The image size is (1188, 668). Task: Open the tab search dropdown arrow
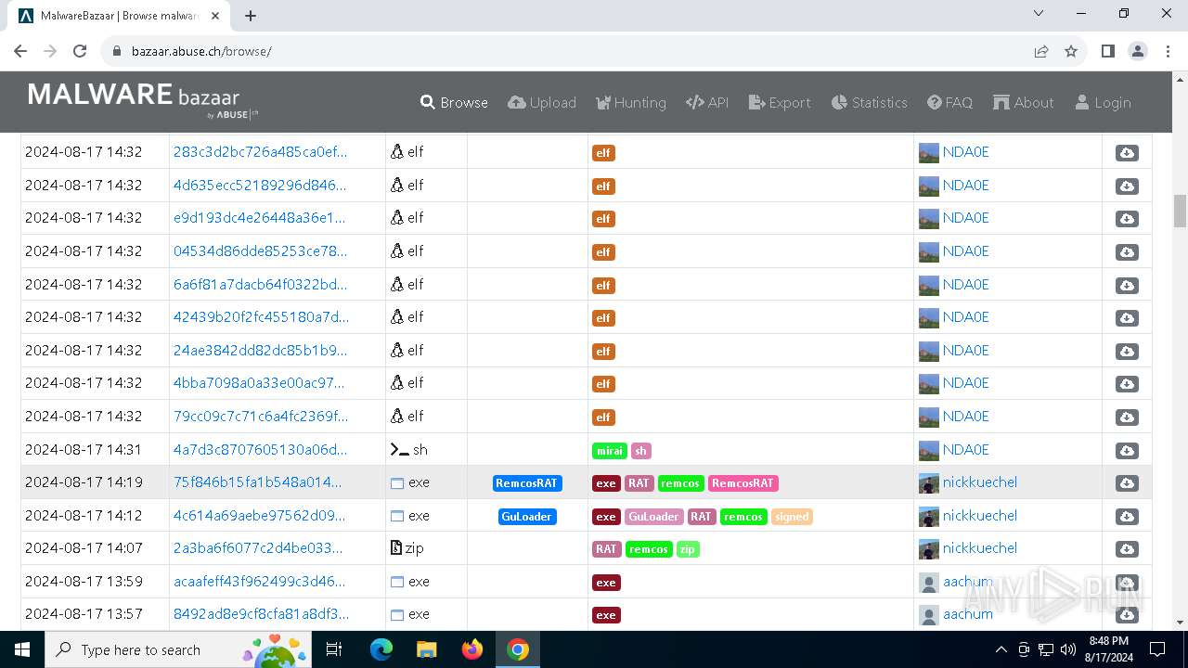click(1039, 13)
